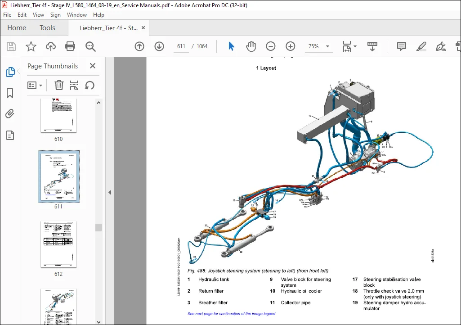The width and height of the screenshot is (461, 325).
Task: Rotate pages with the circular arrow icon
Action: point(90,86)
